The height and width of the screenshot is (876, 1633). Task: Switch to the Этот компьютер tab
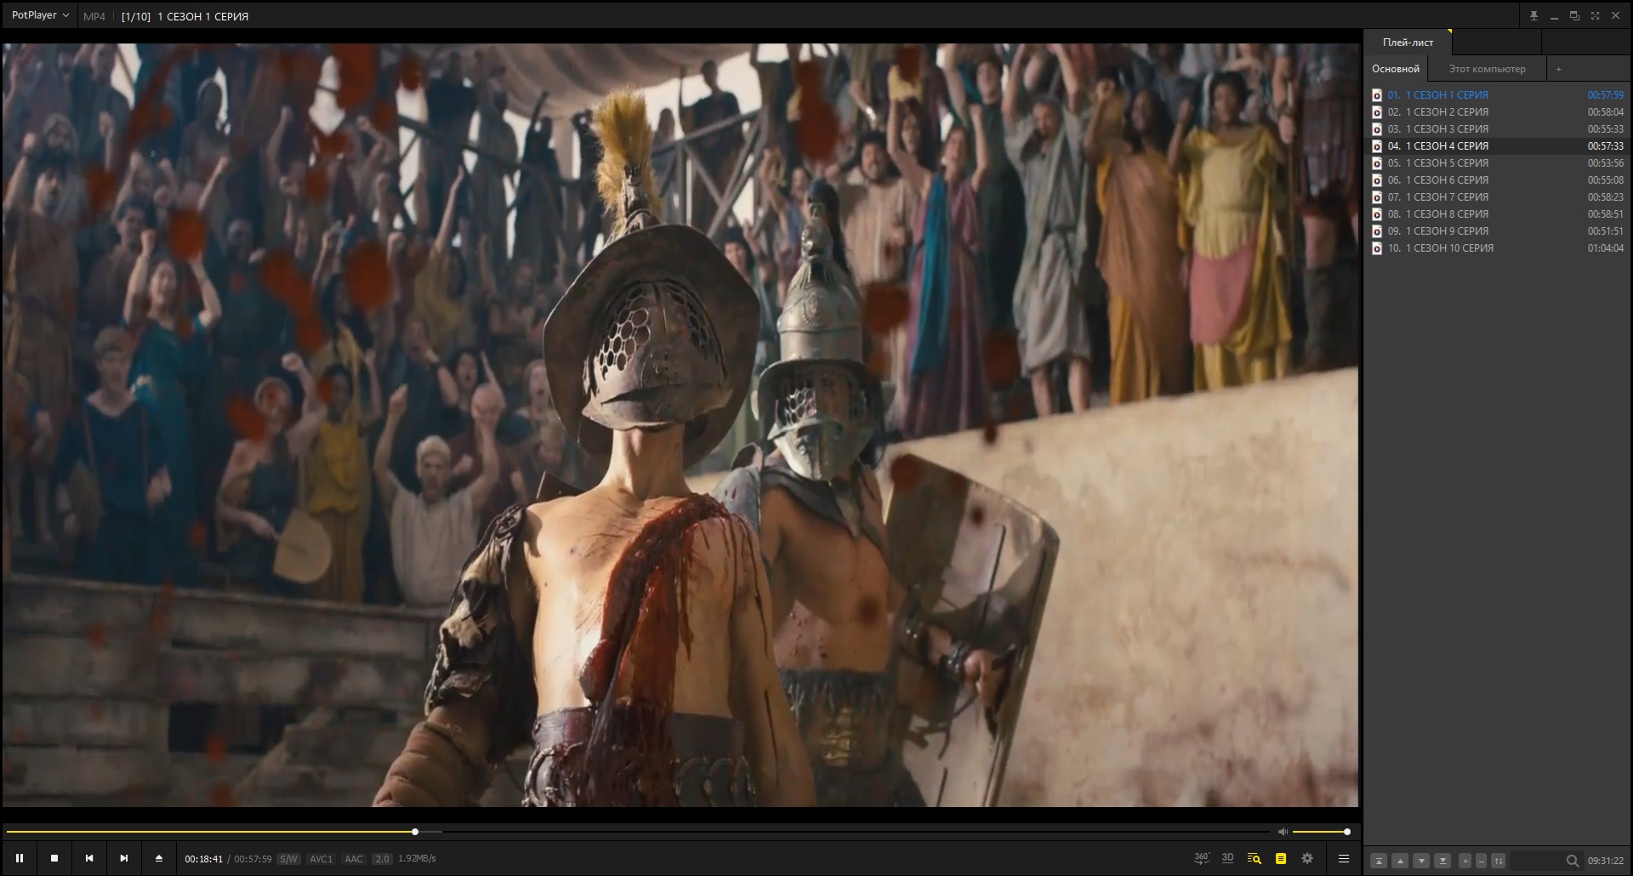click(1487, 69)
